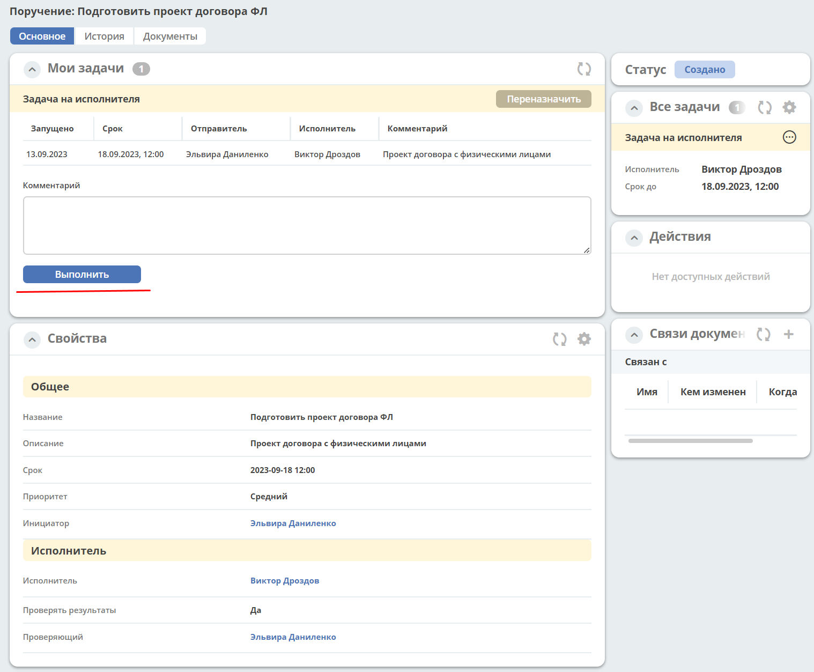This screenshot has height=672, width=814.
Task: Click the Кем изменен column header
Action: [713, 392]
